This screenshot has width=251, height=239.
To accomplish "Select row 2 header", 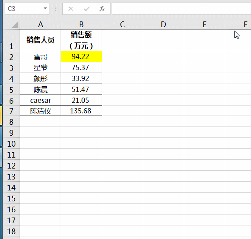I will [11, 56].
